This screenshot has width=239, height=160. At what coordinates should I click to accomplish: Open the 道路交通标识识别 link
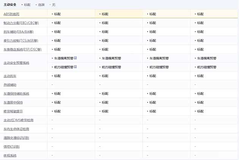tap(16, 138)
